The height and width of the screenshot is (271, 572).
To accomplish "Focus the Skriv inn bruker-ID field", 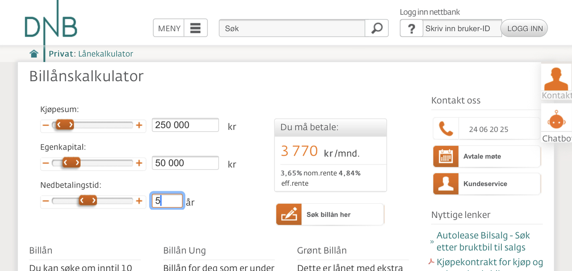I will click(x=462, y=29).
